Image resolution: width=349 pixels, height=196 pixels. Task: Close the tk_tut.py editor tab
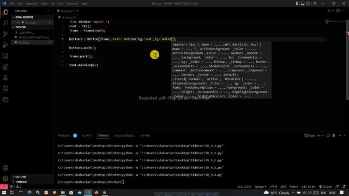click(77, 11)
